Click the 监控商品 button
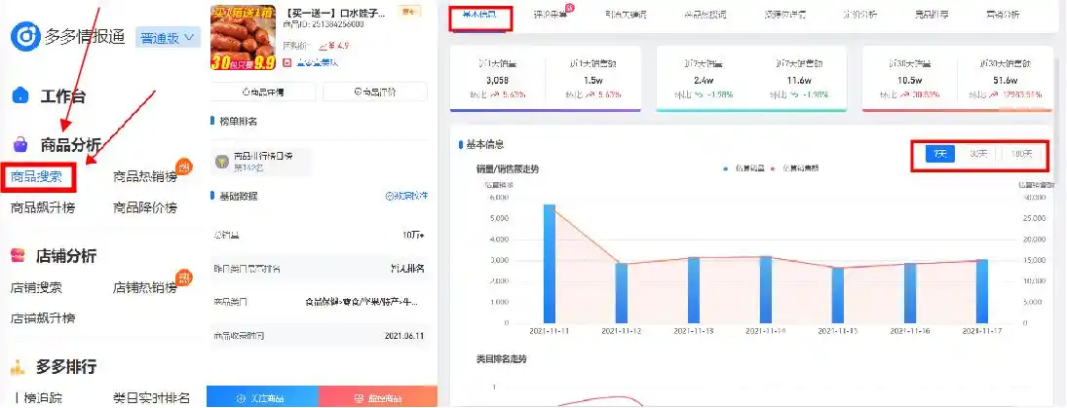This screenshot has height=408, width=1067. pyautogui.click(x=378, y=398)
